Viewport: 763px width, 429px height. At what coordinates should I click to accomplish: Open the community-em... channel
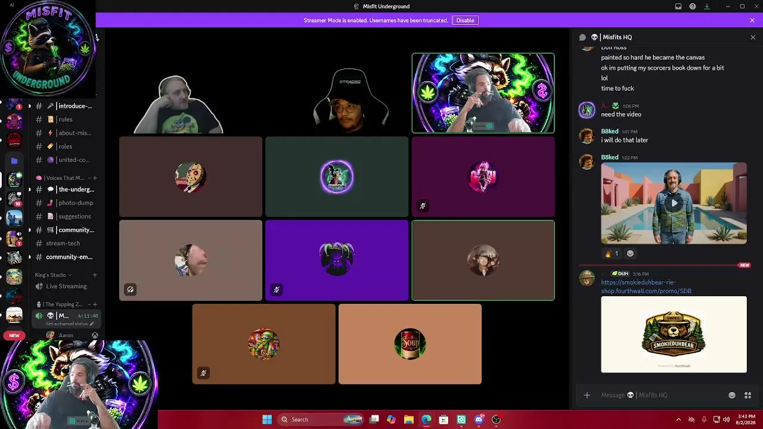pyautogui.click(x=65, y=257)
